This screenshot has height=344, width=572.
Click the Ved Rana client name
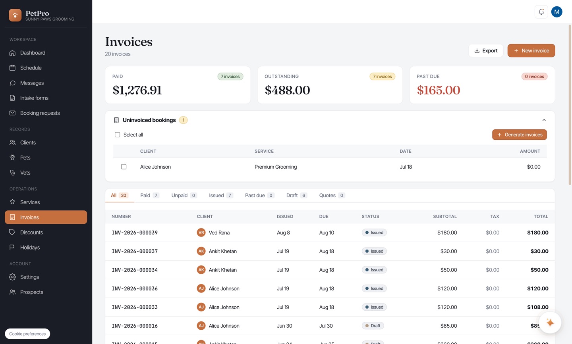click(x=219, y=233)
